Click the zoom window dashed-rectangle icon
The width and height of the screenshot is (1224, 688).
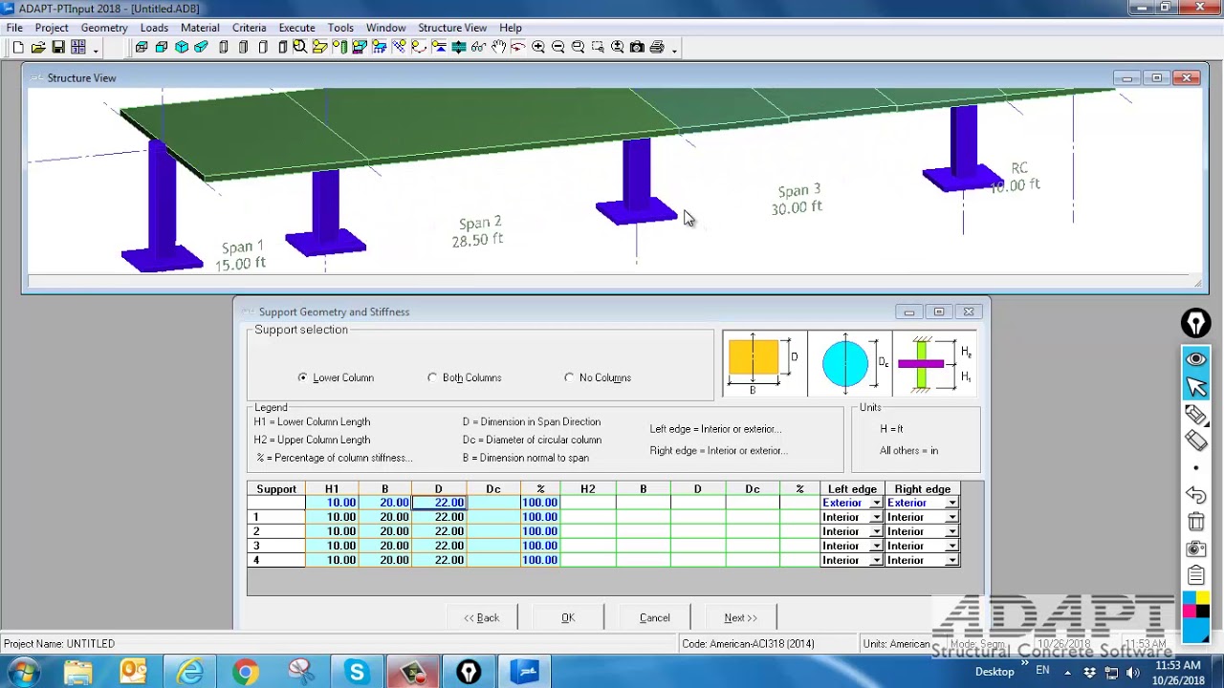(x=598, y=47)
